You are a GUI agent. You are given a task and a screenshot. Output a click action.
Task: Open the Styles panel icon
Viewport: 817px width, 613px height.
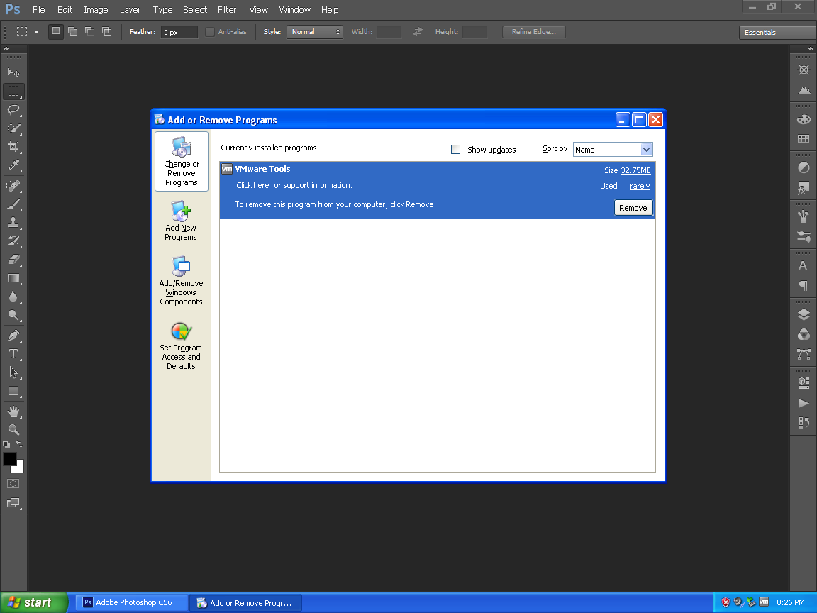click(804, 188)
